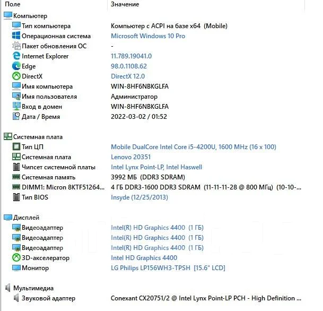323x311 pixels.
Task: Click the Компьютер section monitor icon
Action: click(8, 16)
